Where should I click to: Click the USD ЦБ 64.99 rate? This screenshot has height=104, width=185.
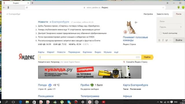(45, 44)
